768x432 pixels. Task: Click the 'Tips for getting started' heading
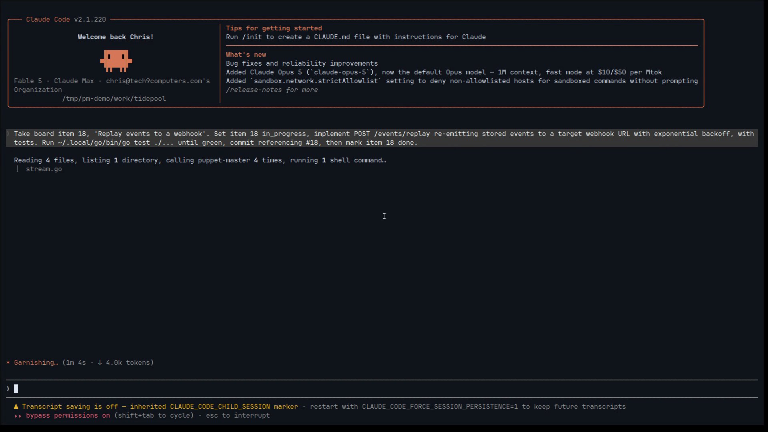[274, 28]
